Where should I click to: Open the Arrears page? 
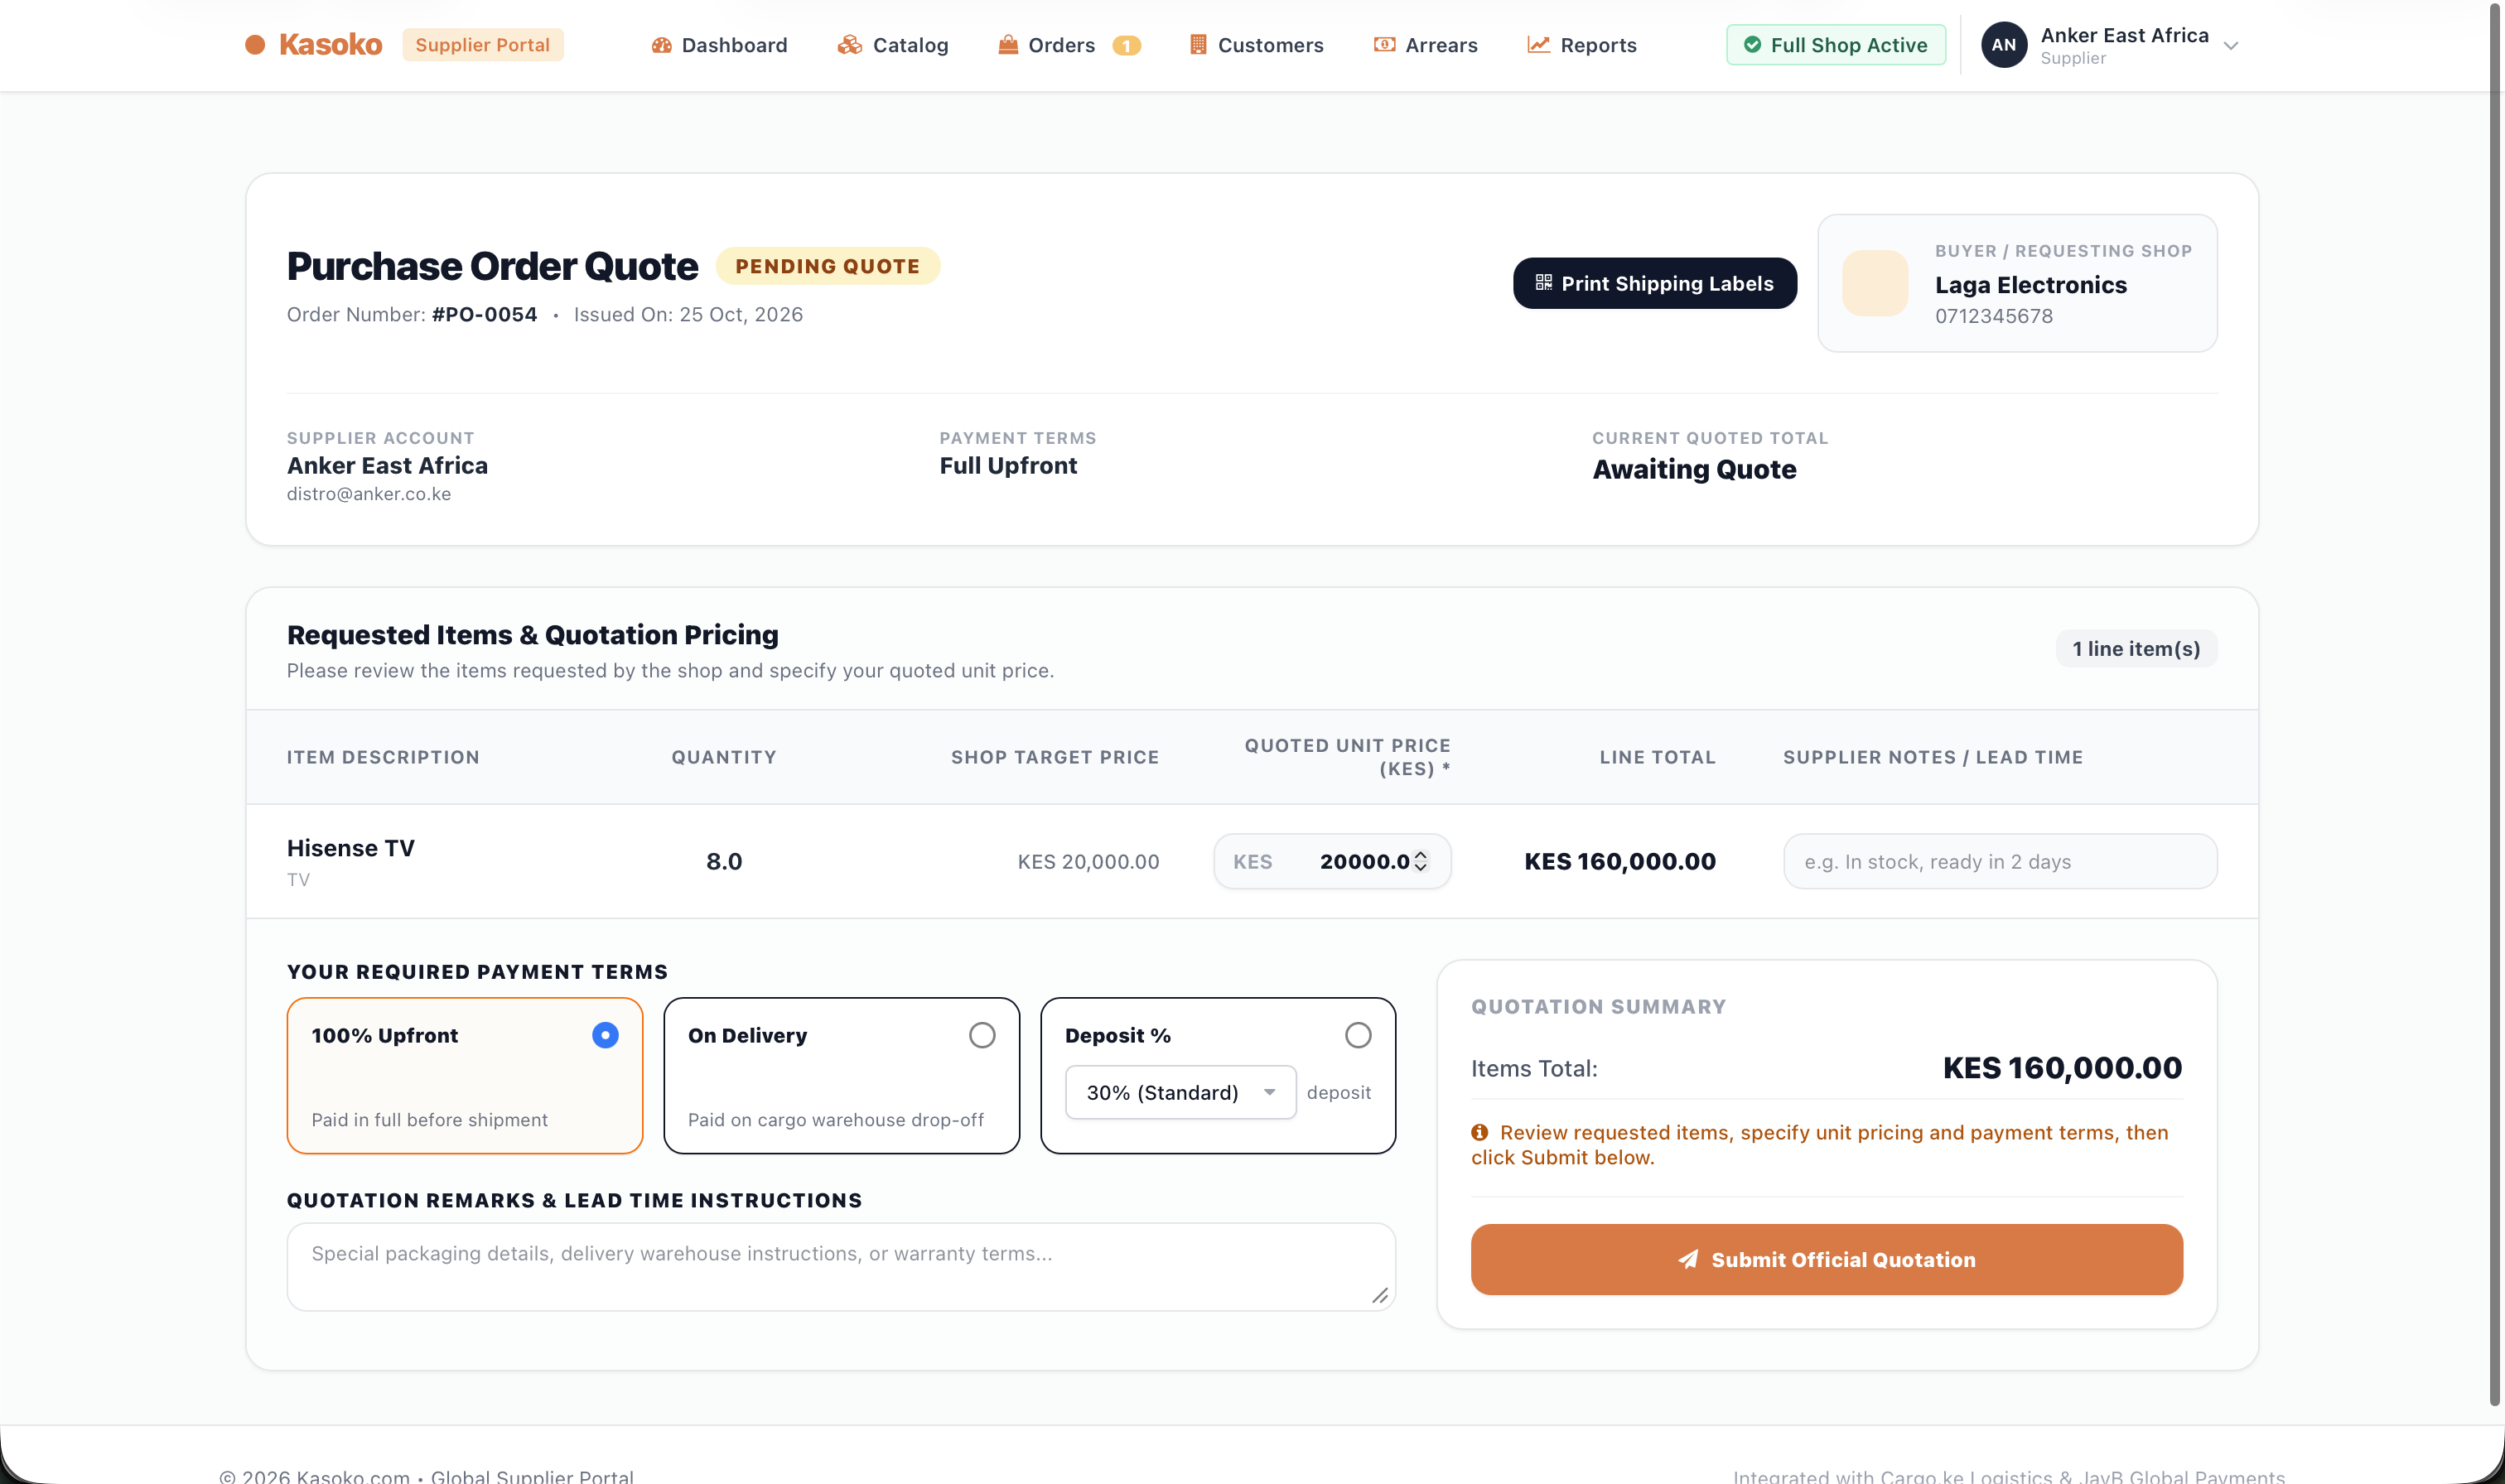tap(1425, 45)
